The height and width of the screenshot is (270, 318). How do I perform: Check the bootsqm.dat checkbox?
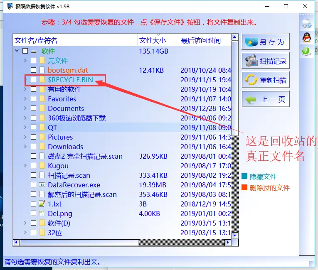(34, 70)
